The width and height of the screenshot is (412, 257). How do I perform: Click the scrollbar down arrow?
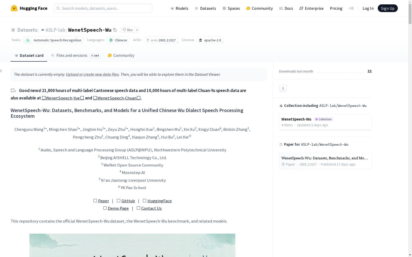410,255
